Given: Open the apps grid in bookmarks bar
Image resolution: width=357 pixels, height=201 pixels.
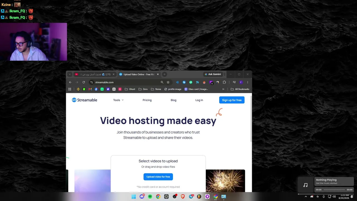Looking at the screenshot, I should (x=70, y=89).
